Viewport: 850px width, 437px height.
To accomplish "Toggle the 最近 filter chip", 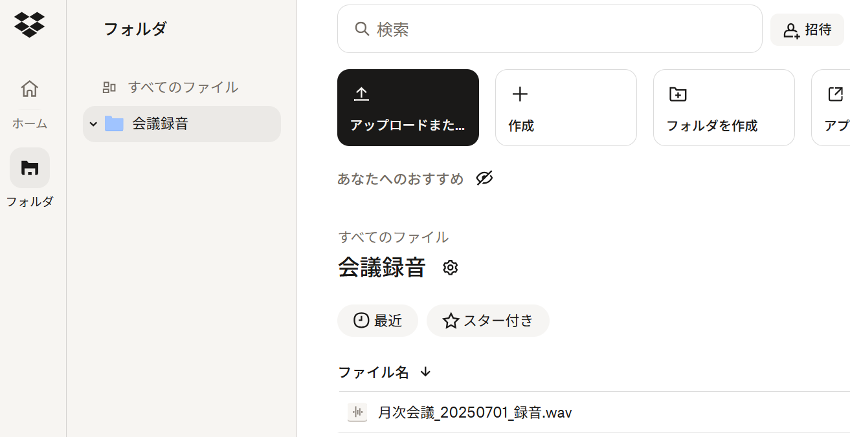I will [x=377, y=320].
